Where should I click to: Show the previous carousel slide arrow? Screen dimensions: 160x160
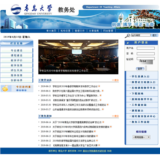point(41,57)
